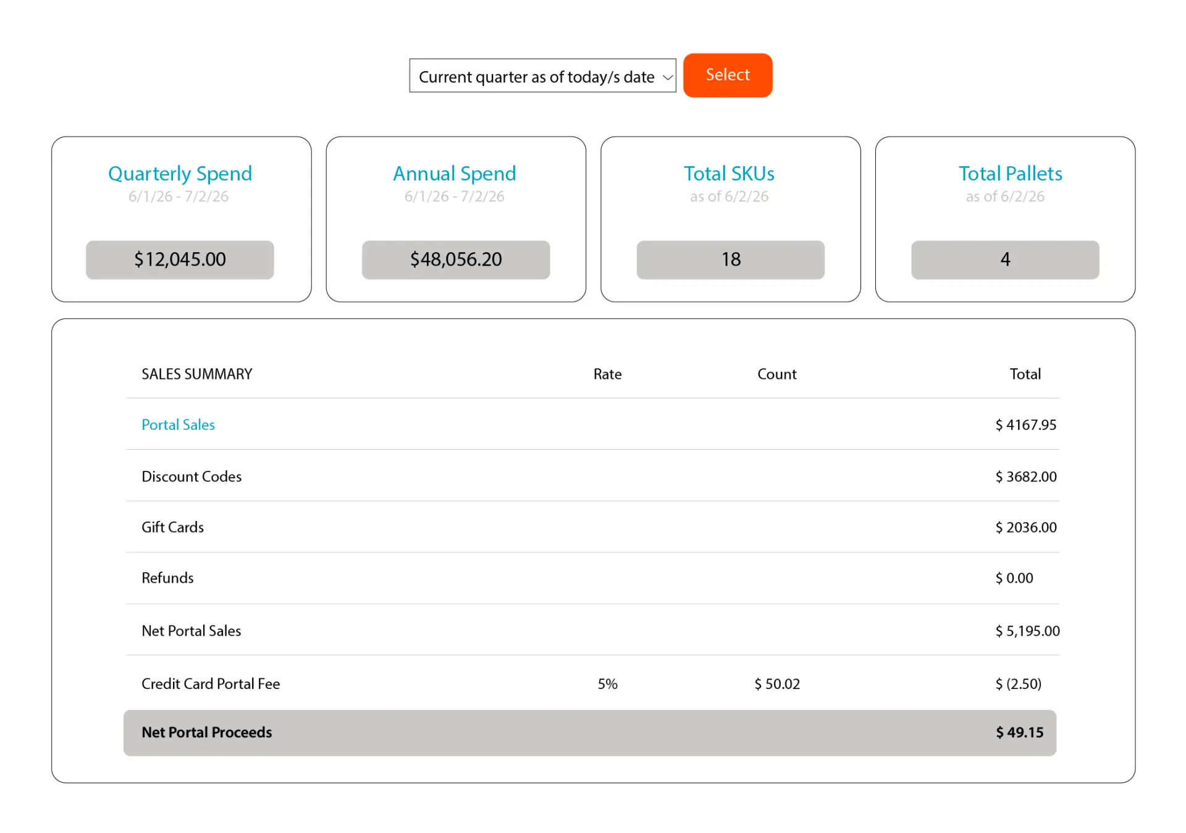This screenshot has width=1186, height=833.
Task: Click the $ 0.00 Refunds total
Action: (x=1014, y=578)
